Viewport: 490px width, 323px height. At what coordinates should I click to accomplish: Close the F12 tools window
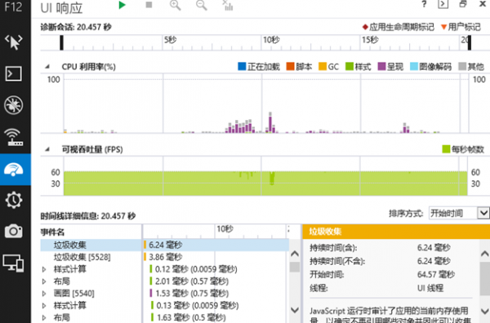pyautogui.click(x=483, y=4)
